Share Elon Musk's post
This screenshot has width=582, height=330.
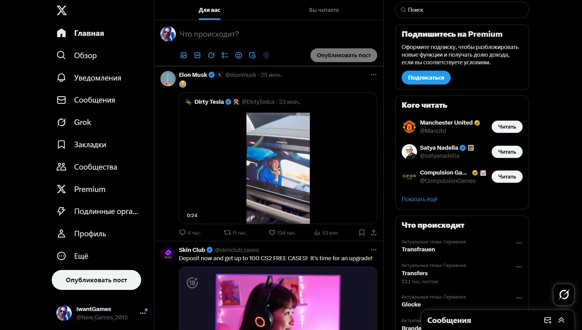(x=374, y=233)
